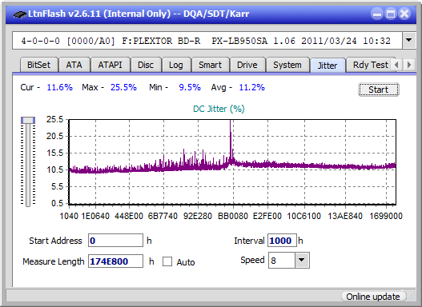Image resolution: width=422 pixels, height=307 pixels.
Task: Close the LtnFlash window
Action: [404, 14]
